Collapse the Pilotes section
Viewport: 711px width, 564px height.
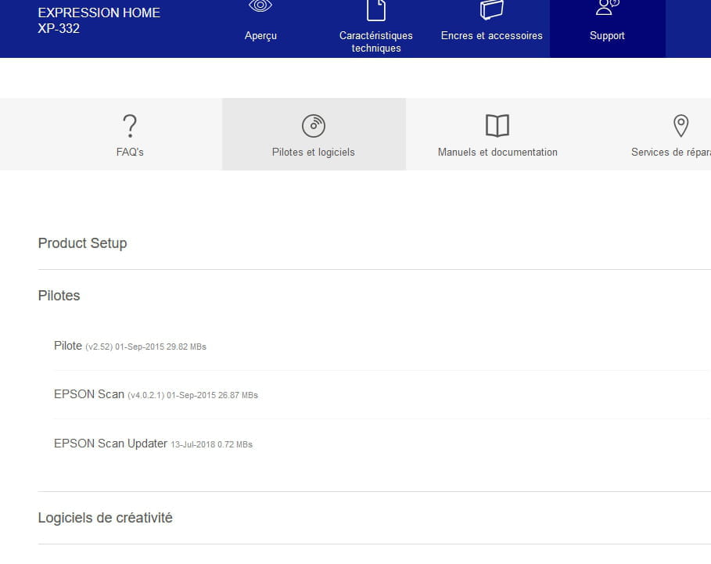(59, 296)
